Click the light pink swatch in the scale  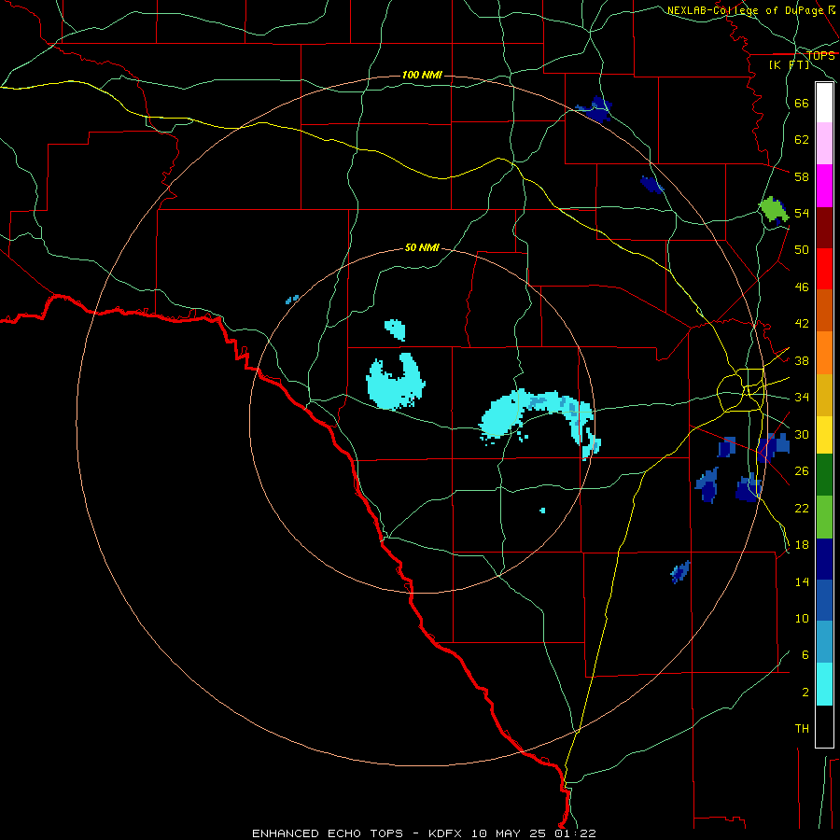(824, 144)
